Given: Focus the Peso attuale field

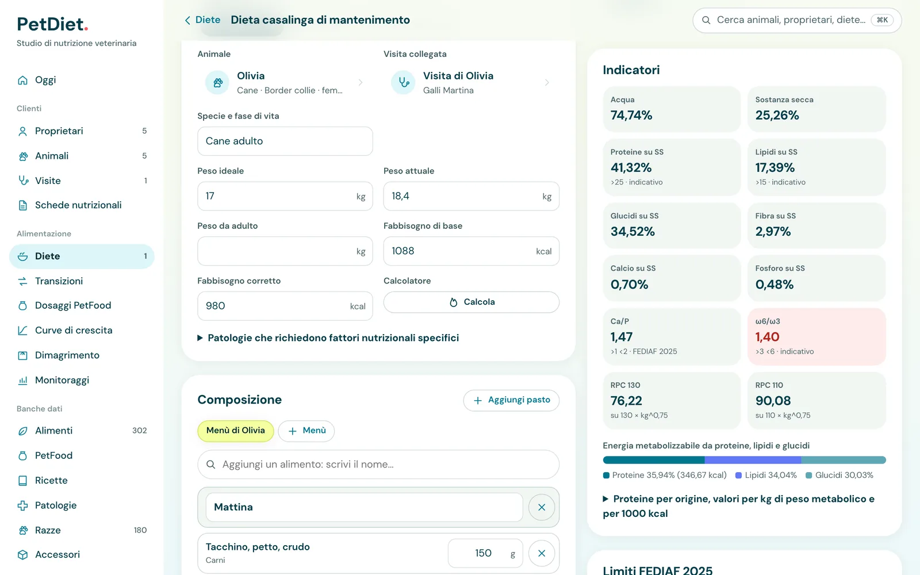Looking at the screenshot, I should click(x=471, y=196).
